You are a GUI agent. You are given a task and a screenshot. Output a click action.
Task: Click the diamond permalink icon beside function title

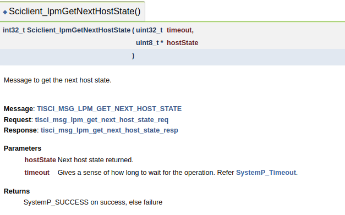pos(5,12)
